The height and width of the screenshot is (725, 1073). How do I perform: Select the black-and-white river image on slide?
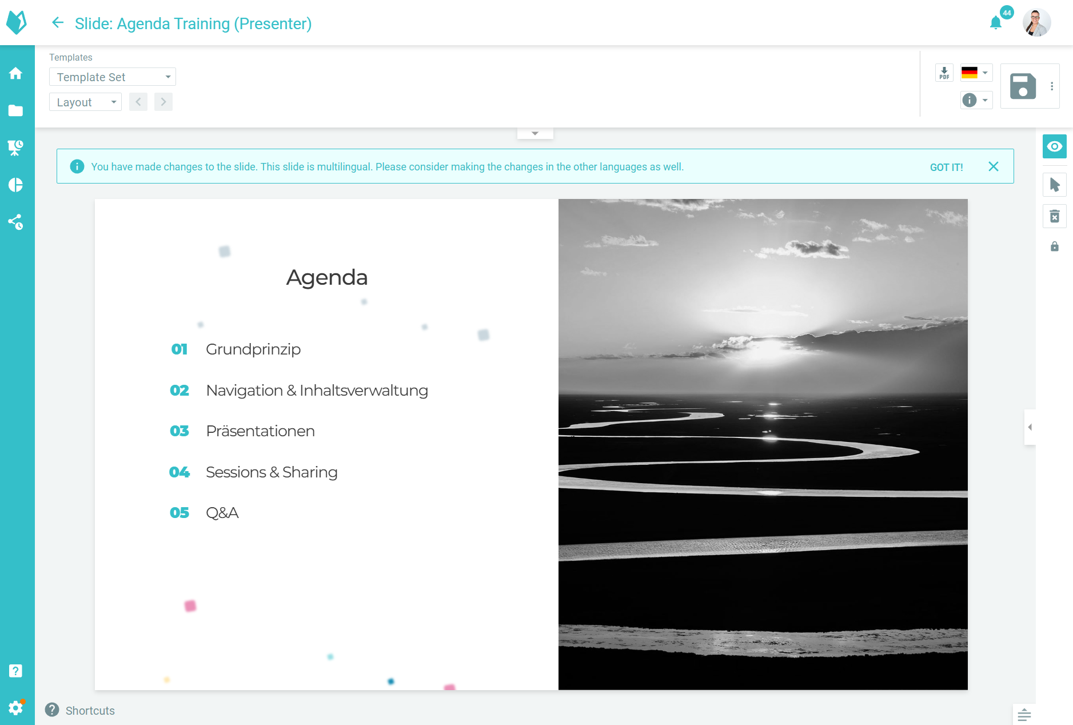pos(763,444)
